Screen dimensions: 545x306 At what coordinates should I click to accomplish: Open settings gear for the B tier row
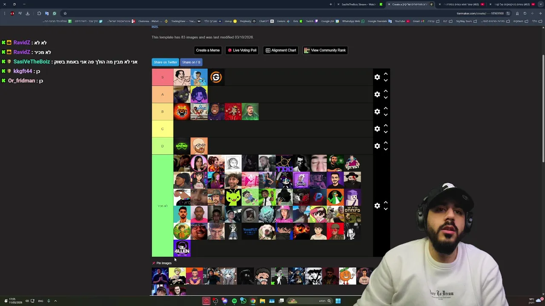coord(377,111)
